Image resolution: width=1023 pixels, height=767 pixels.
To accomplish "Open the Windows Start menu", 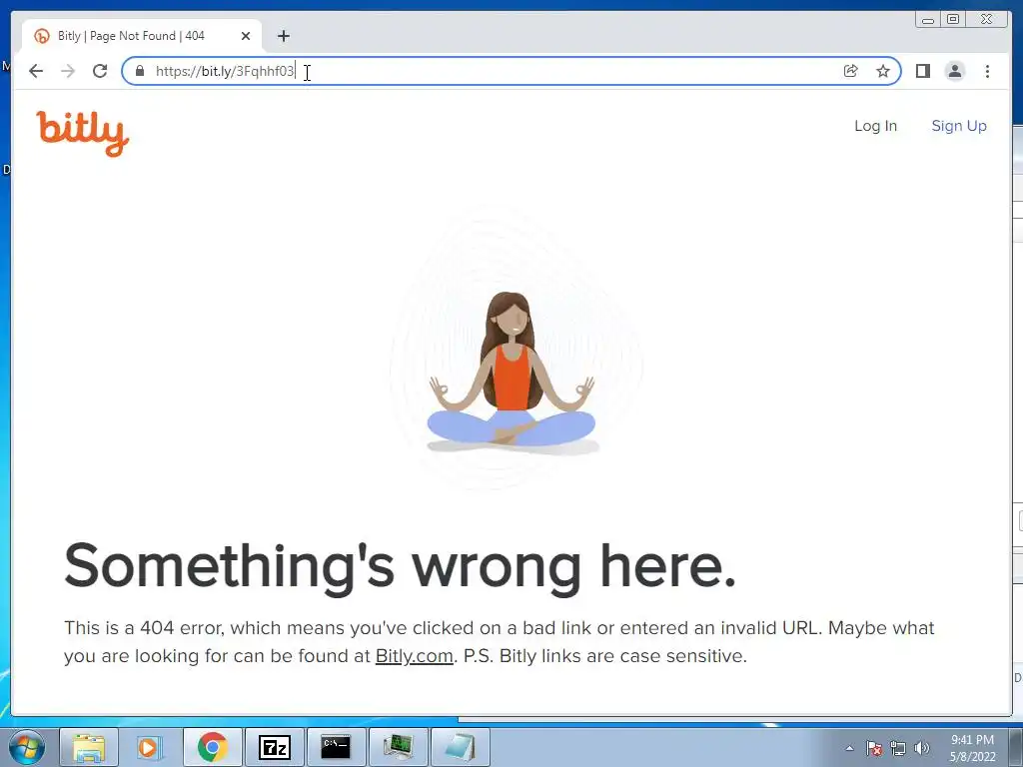I will (x=27, y=747).
